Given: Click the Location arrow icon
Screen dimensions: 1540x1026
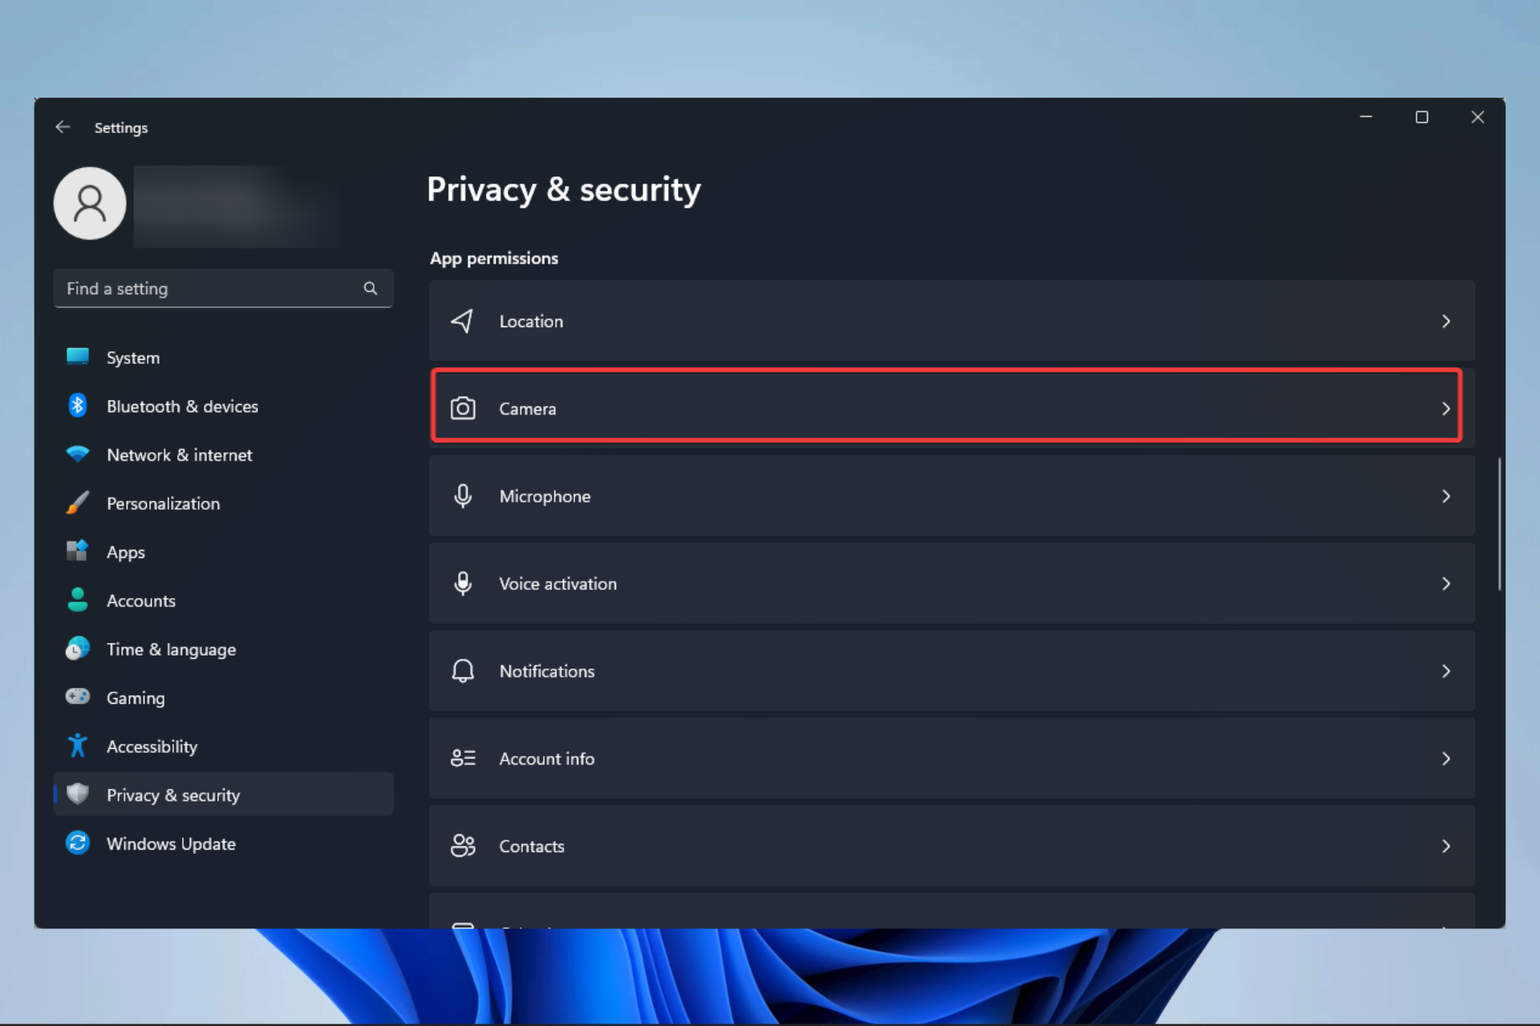Looking at the screenshot, I should point(462,321).
